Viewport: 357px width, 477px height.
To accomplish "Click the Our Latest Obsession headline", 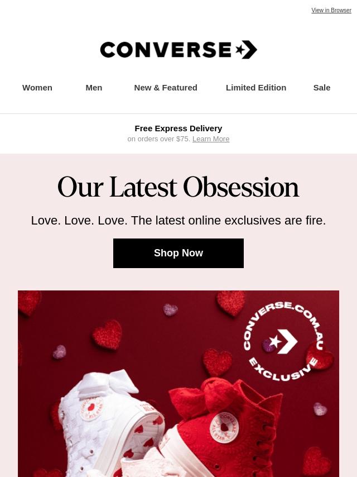I will pos(178,187).
